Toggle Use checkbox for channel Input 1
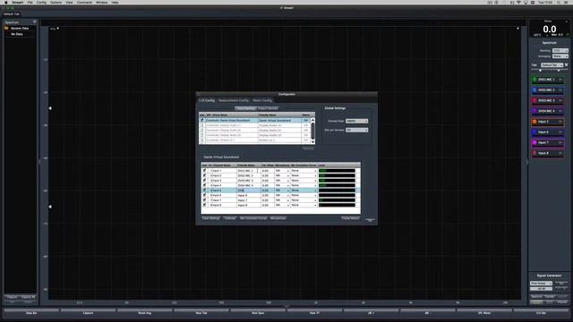 [x=204, y=171]
